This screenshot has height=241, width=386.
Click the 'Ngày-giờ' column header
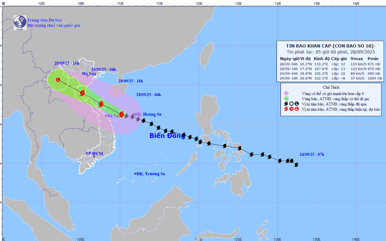(290, 59)
